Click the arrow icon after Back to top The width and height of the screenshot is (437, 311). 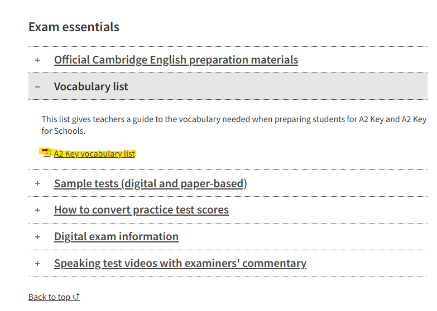(x=76, y=297)
